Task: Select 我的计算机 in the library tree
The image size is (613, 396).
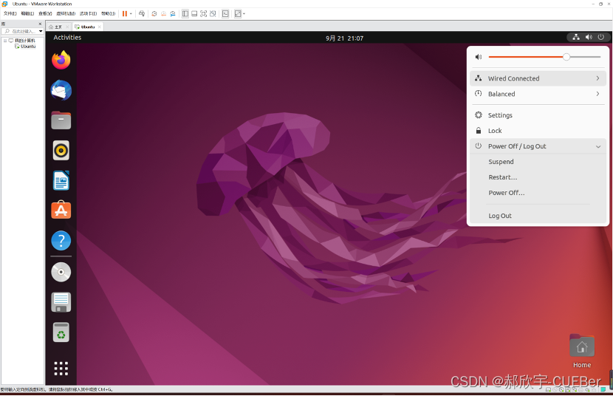Action: point(25,41)
